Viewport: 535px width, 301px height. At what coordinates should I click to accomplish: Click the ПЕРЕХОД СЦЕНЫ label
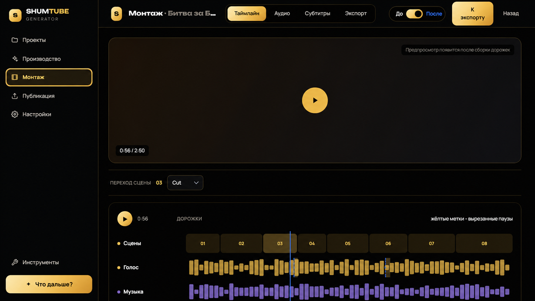pyautogui.click(x=130, y=183)
